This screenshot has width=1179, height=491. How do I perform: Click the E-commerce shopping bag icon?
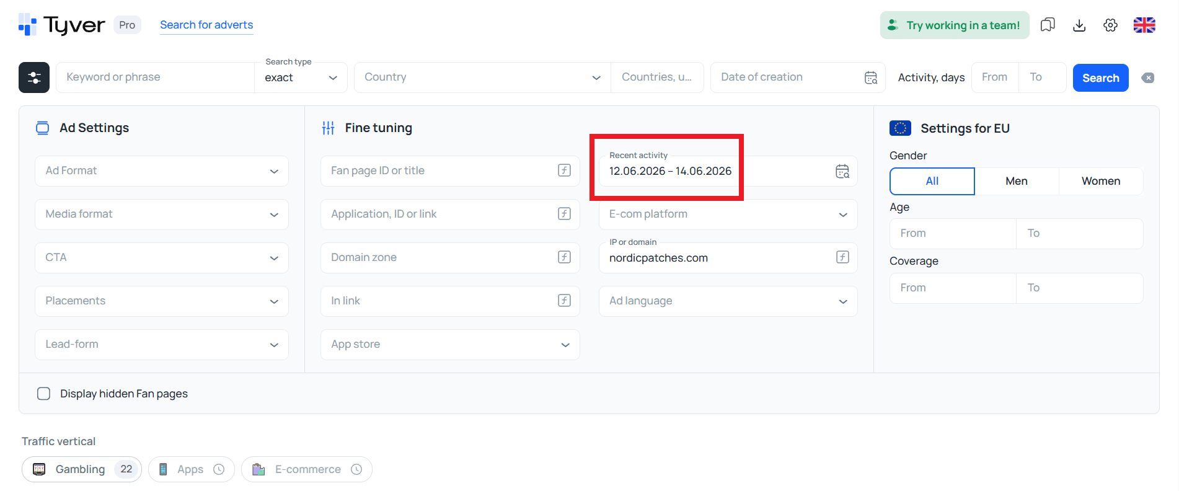pyautogui.click(x=258, y=469)
